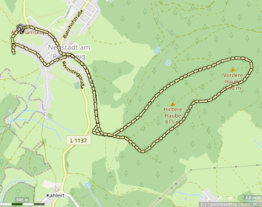
Task: Select the blue spring marker near Kahlert
Action: 87,185
